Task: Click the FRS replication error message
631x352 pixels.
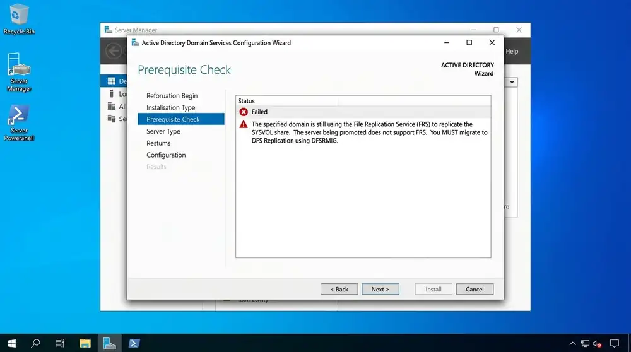Action: (369, 132)
